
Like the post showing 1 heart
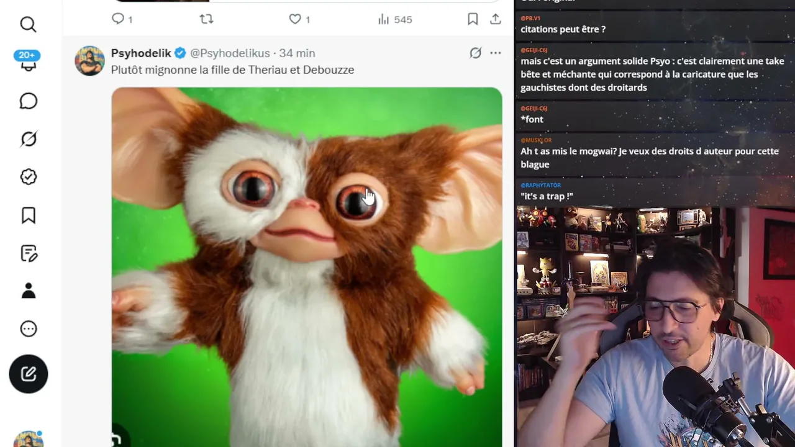[x=299, y=19]
